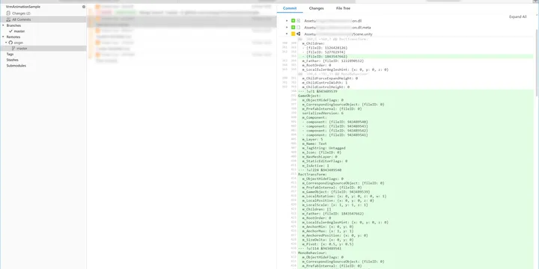The width and height of the screenshot is (539, 269).
Task: Click diff line m_ChildControlWidth: 1
Action: click(324, 83)
